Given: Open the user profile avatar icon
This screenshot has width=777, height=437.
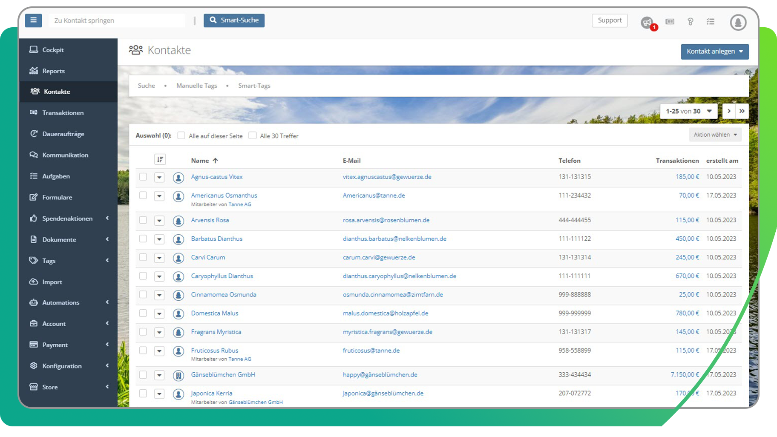Looking at the screenshot, I should (x=738, y=22).
